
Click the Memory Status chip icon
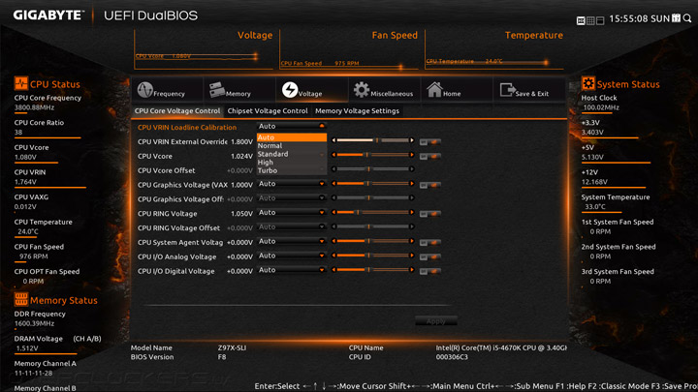[21, 299]
